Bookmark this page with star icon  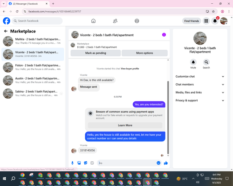point(213,12)
